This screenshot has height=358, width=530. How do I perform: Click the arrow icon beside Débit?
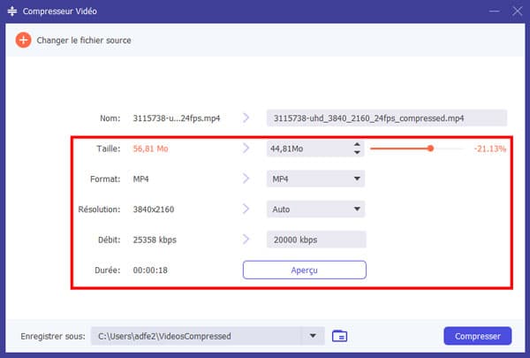(x=246, y=240)
